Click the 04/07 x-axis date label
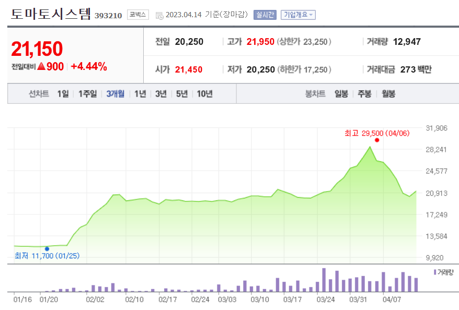 click(392, 300)
